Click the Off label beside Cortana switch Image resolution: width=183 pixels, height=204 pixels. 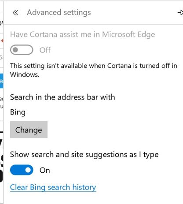coord(45,50)
